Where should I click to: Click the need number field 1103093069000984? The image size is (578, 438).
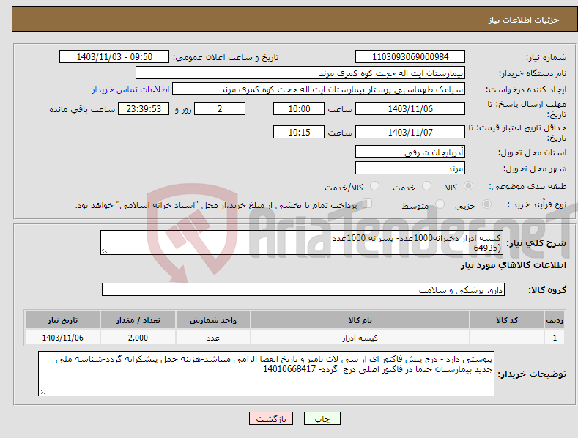click(x=410, y=57)
